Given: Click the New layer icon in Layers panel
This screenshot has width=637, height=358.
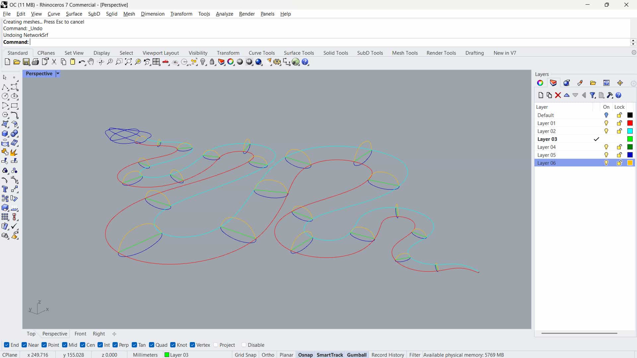Looking at the screenshot, I should pos(541,95).
